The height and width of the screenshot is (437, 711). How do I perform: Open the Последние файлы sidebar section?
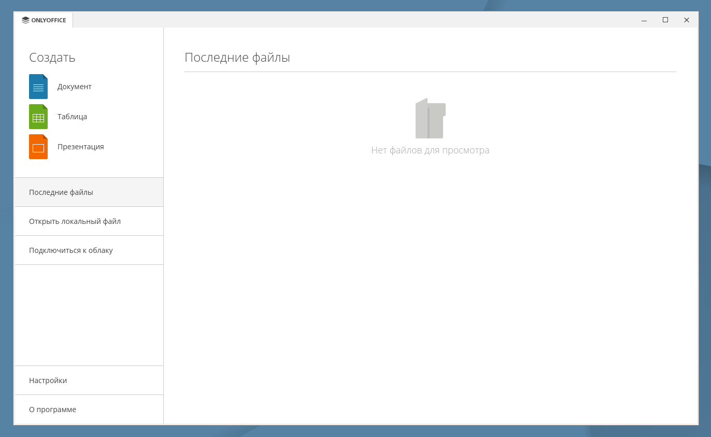pos(89,192)
